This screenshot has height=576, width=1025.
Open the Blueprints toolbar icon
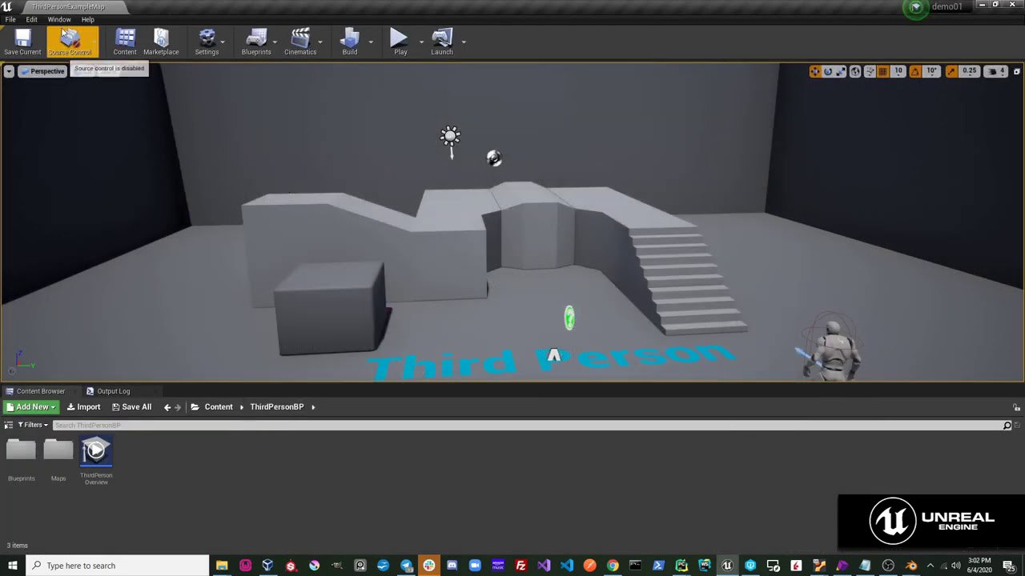pos(256,42)
